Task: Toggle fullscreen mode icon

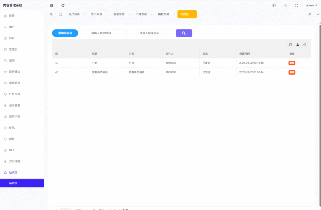Action: [297, 5]
